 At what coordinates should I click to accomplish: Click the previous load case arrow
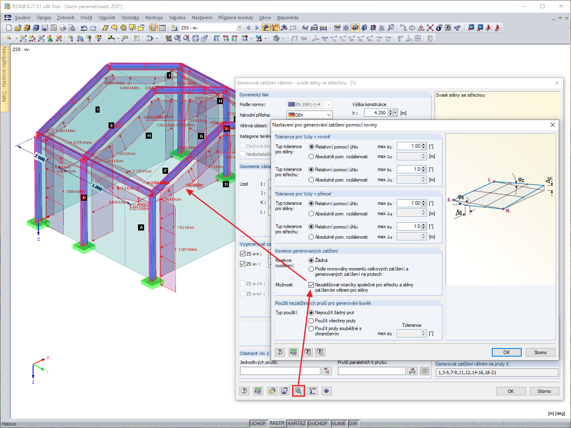(248, 28)
